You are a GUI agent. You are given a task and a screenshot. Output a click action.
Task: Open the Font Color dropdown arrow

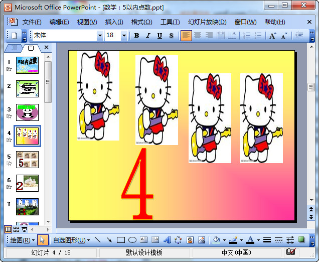258,240
